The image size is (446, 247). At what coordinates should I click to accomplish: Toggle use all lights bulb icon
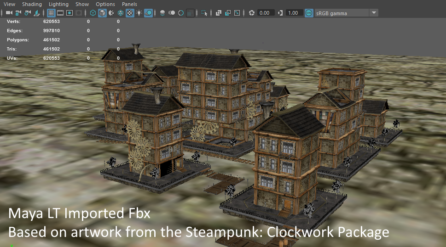[x=139, y=13]
